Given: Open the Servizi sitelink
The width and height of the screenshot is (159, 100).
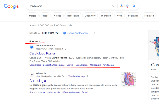Looking at the screenshot, I should 70,65.
